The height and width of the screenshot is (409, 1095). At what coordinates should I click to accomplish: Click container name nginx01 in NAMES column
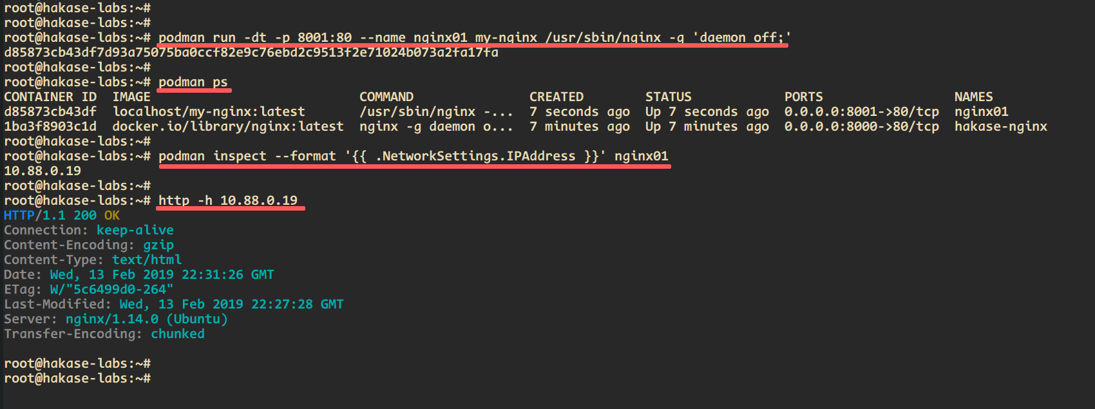click(981, 111)
